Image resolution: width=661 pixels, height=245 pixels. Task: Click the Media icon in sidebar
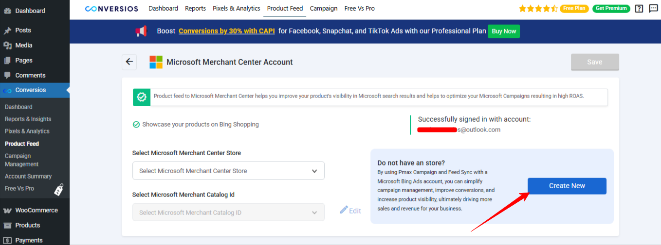pyautogui.click(x=7, y=46)
